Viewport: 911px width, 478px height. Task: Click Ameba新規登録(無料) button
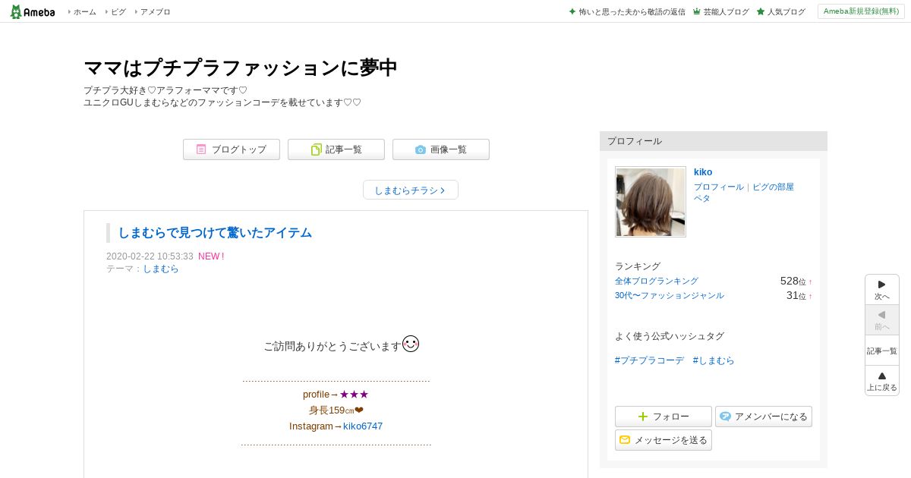click(861, 11)
